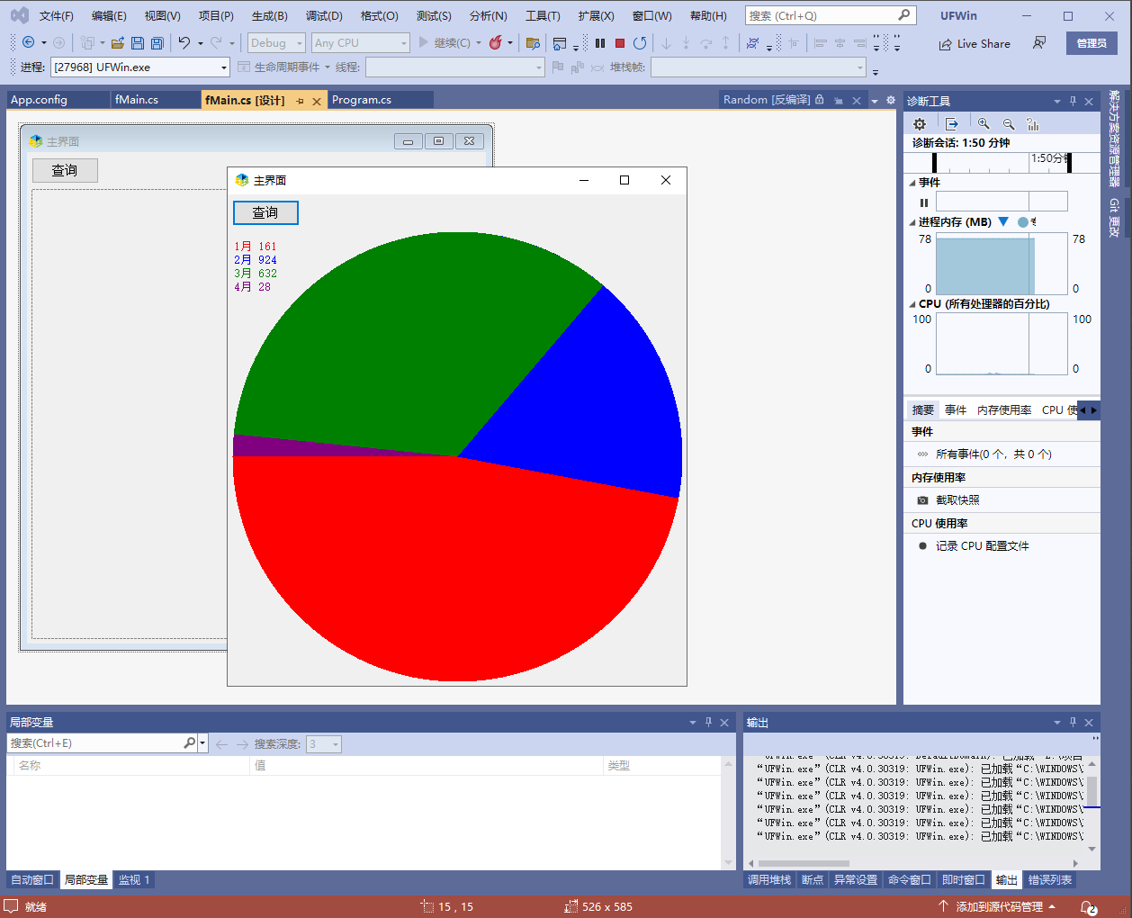The width and height of the screenshot is (1132, 918).
Task: Toggle auto-hide pin on 诊断工具 panel
Action: point(1073,102)
